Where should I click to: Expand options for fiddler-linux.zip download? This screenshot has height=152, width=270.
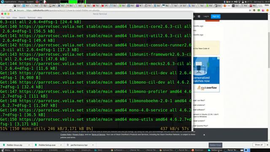pos(29,145)
